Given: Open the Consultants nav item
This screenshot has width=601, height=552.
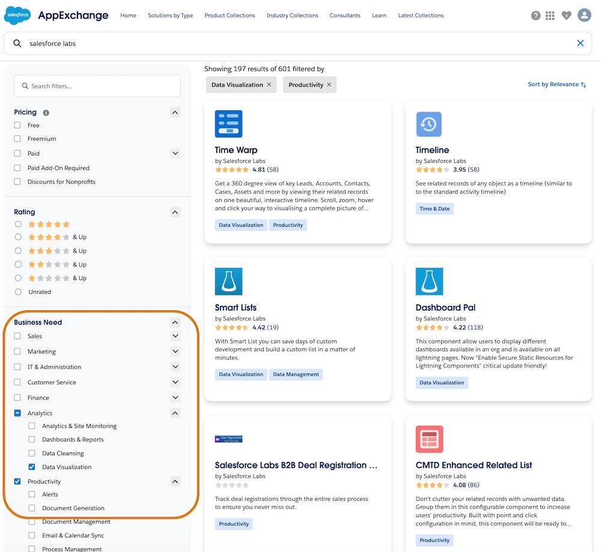Looking at the screenshot, I should (345, 16).
